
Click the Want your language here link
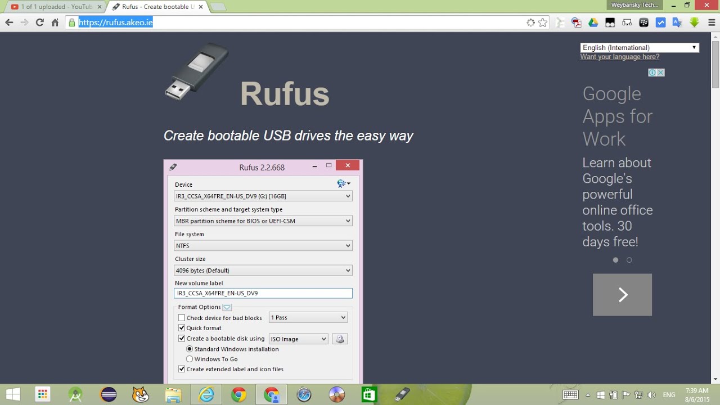[620, 57]
